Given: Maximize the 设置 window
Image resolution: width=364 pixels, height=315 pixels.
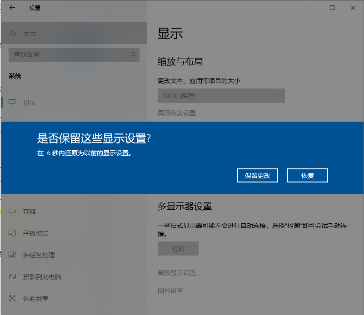Looking at the screenshot, I should [332, 8].
